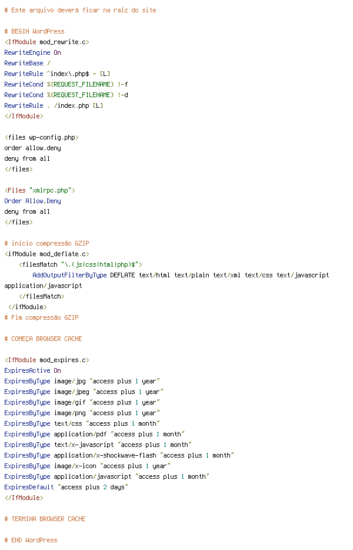Click the 'ExpiresByType application/pdf' line
This screenshot has height=550, width=353.
(x=94, y=434)
